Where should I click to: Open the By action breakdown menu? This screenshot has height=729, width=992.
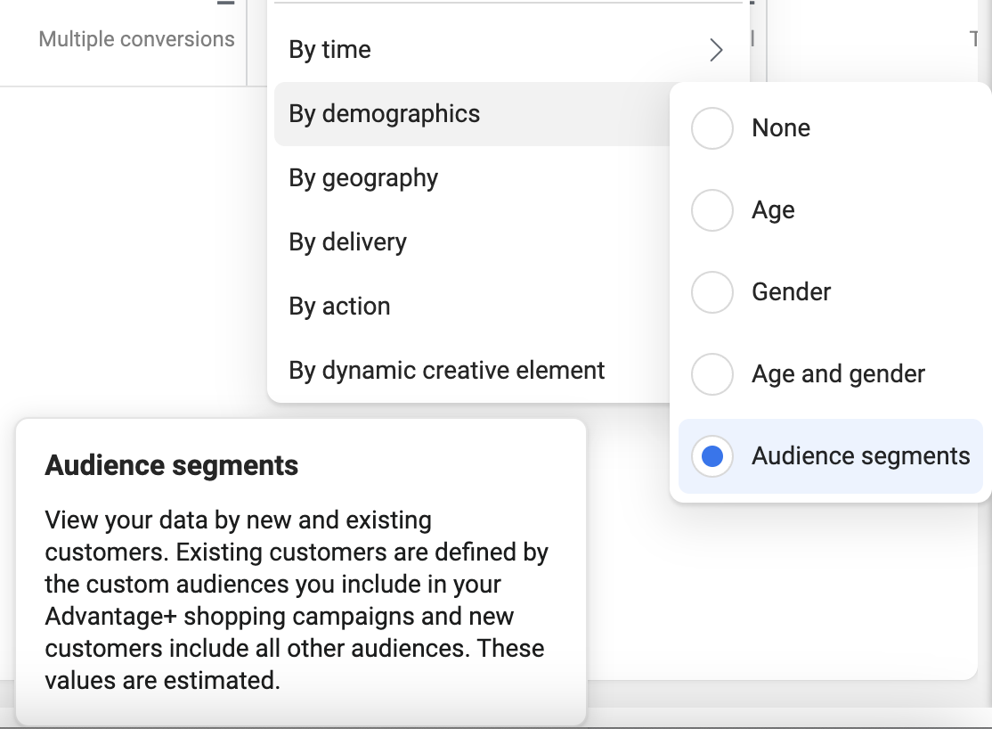(472, 306)
